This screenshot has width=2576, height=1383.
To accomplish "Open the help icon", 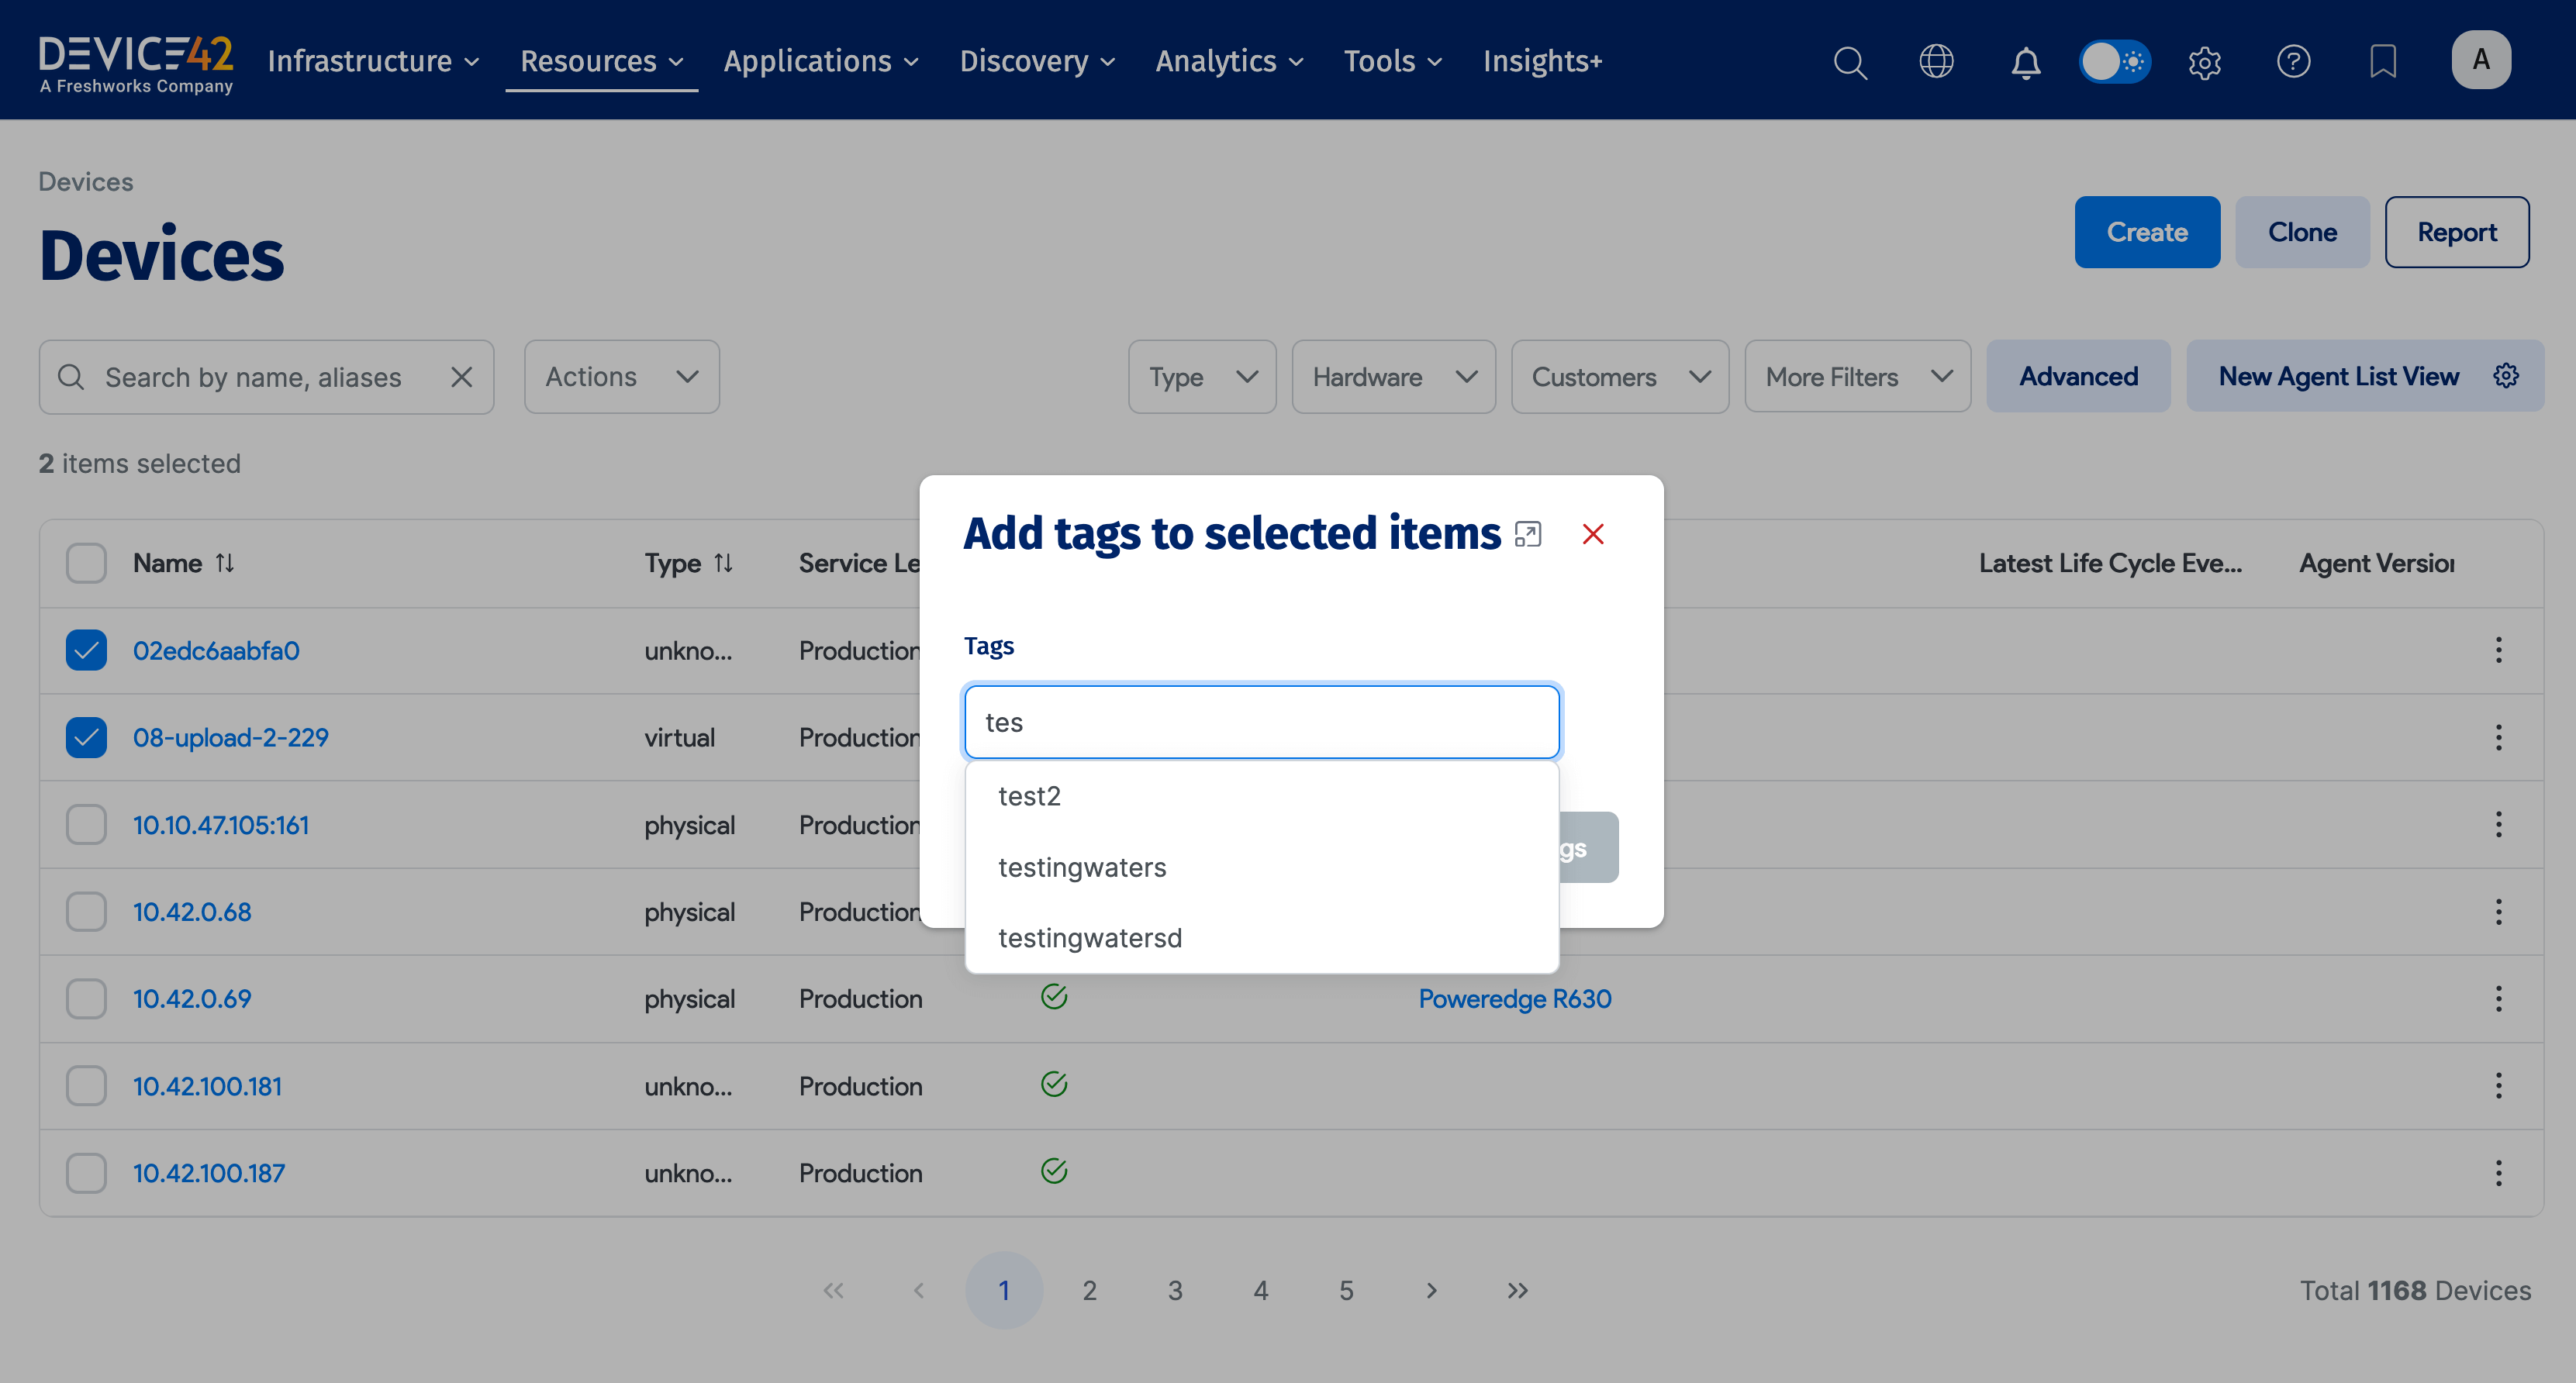I will pyautogui.click(x=2294, y=62).
